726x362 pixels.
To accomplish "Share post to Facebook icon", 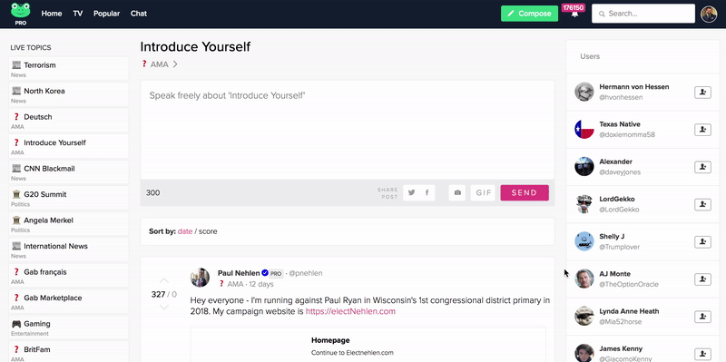I will [427, 192].
